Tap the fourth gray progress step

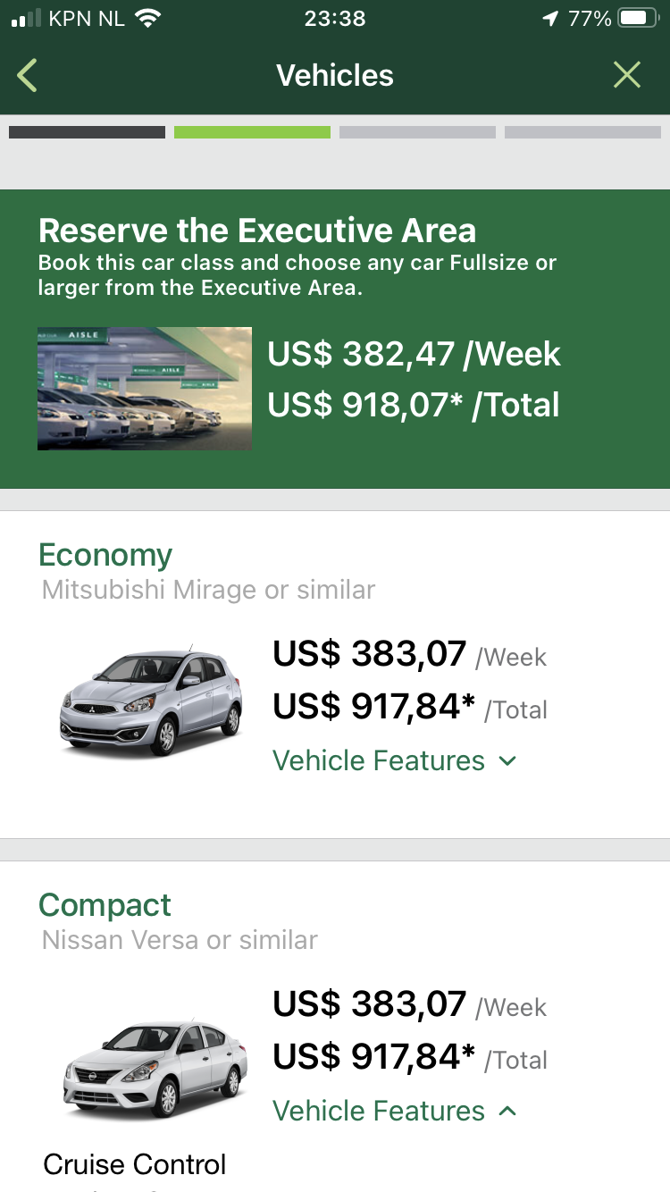pos(582,132)
